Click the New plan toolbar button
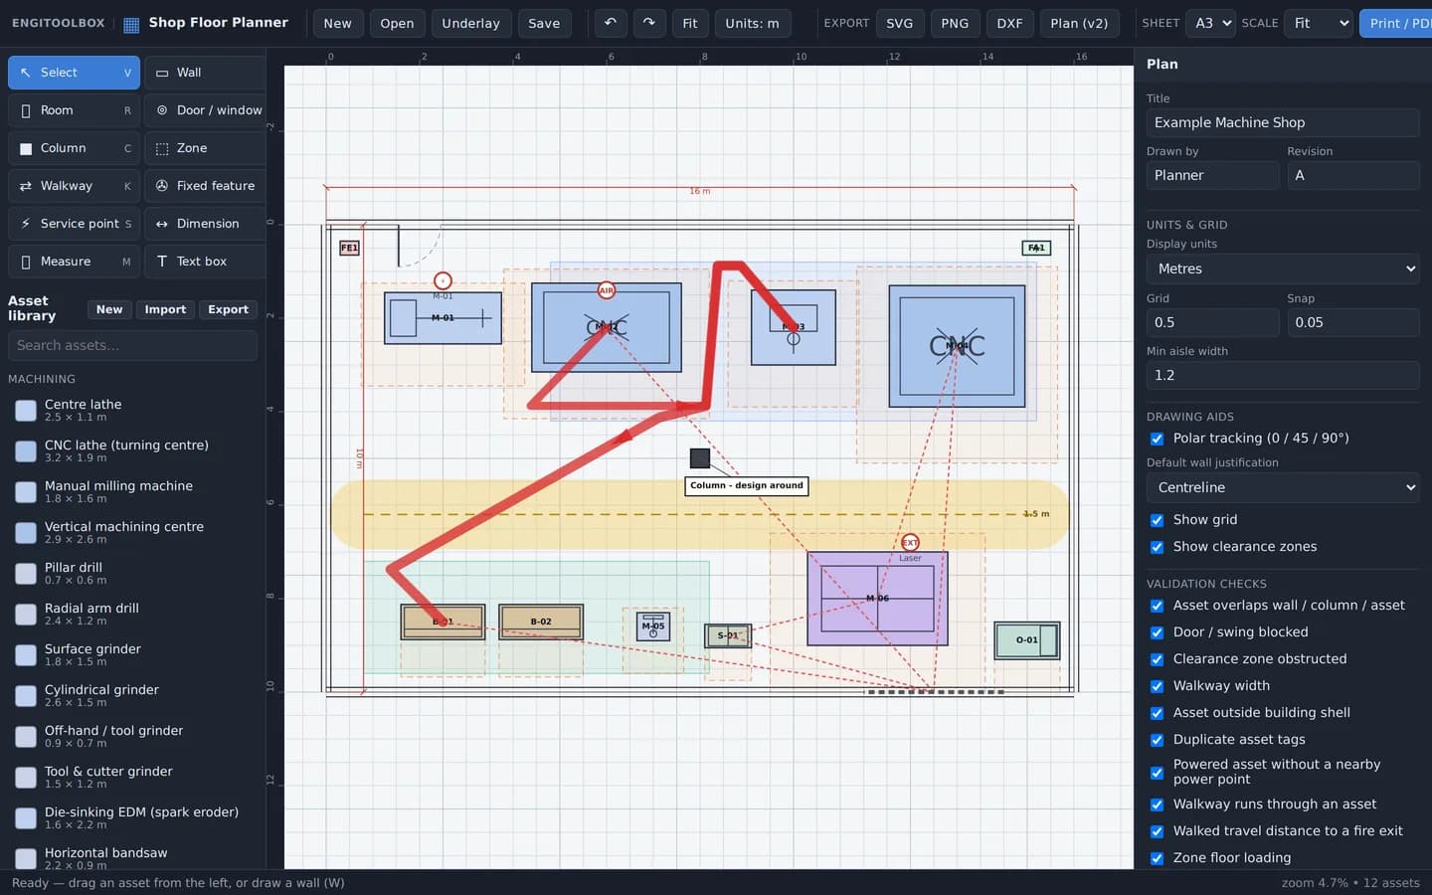The image size is (1432, 895). [x=337, y=23]
